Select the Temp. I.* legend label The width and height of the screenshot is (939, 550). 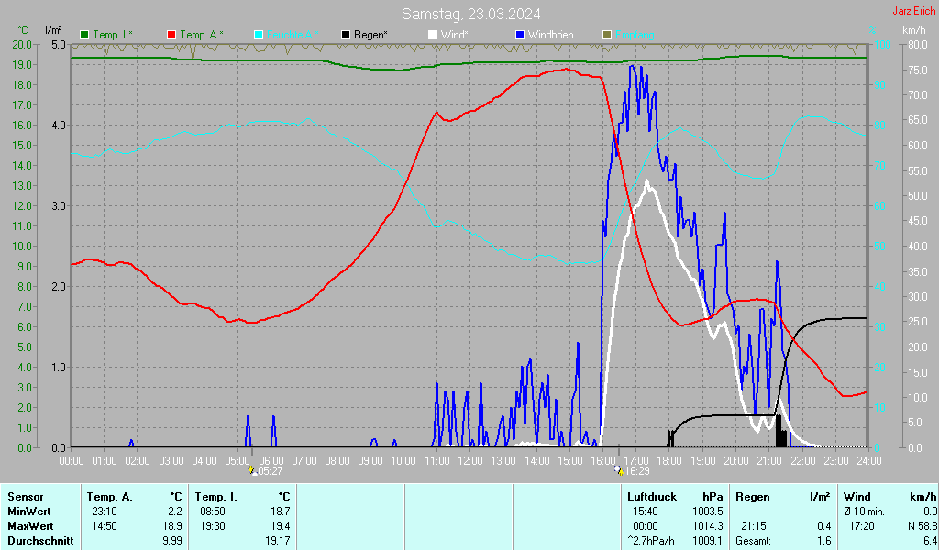click(x=113, y=35)
